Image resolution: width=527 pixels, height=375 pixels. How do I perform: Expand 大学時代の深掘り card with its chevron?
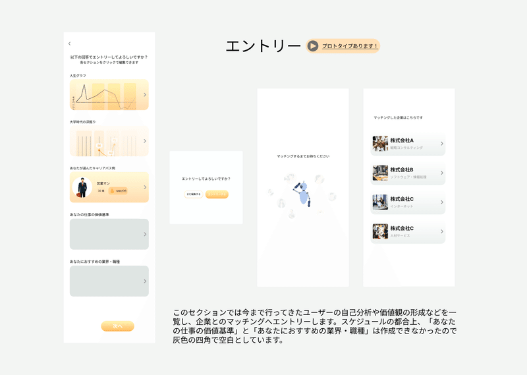click(x=145, y=141)
